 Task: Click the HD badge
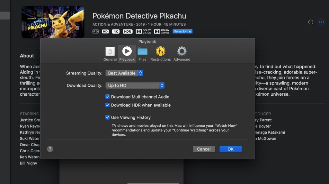coord(105,31)
